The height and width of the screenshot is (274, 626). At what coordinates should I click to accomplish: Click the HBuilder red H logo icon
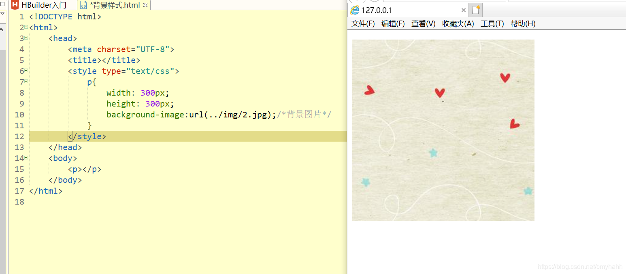click(15, 5)
